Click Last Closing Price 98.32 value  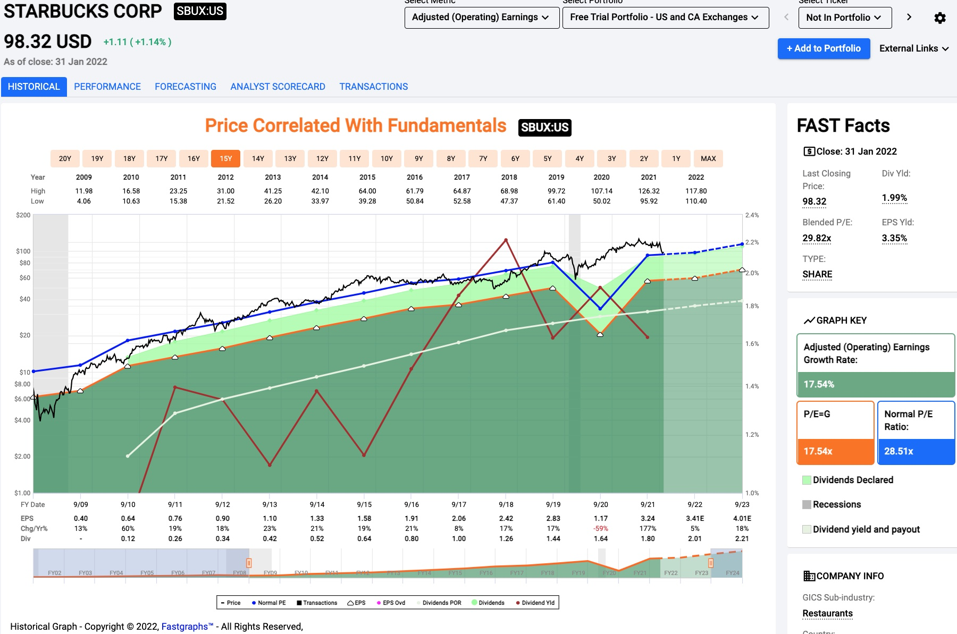815,201
